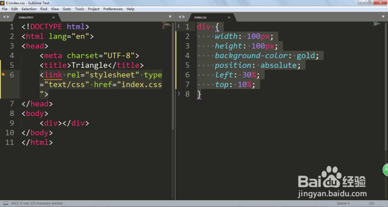Image resolution: width=388 pixels, height=207 pixels.
Task: Open the Help menu
Action: (130, 9)
